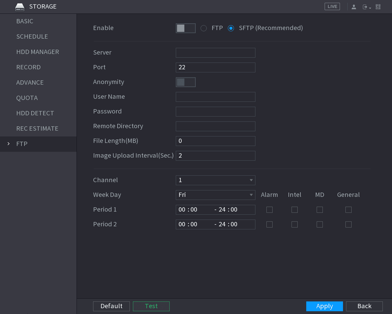Viewport: 392px width, 314px height.
Task: Check General for Period 1
Action: tap(349, 210)
